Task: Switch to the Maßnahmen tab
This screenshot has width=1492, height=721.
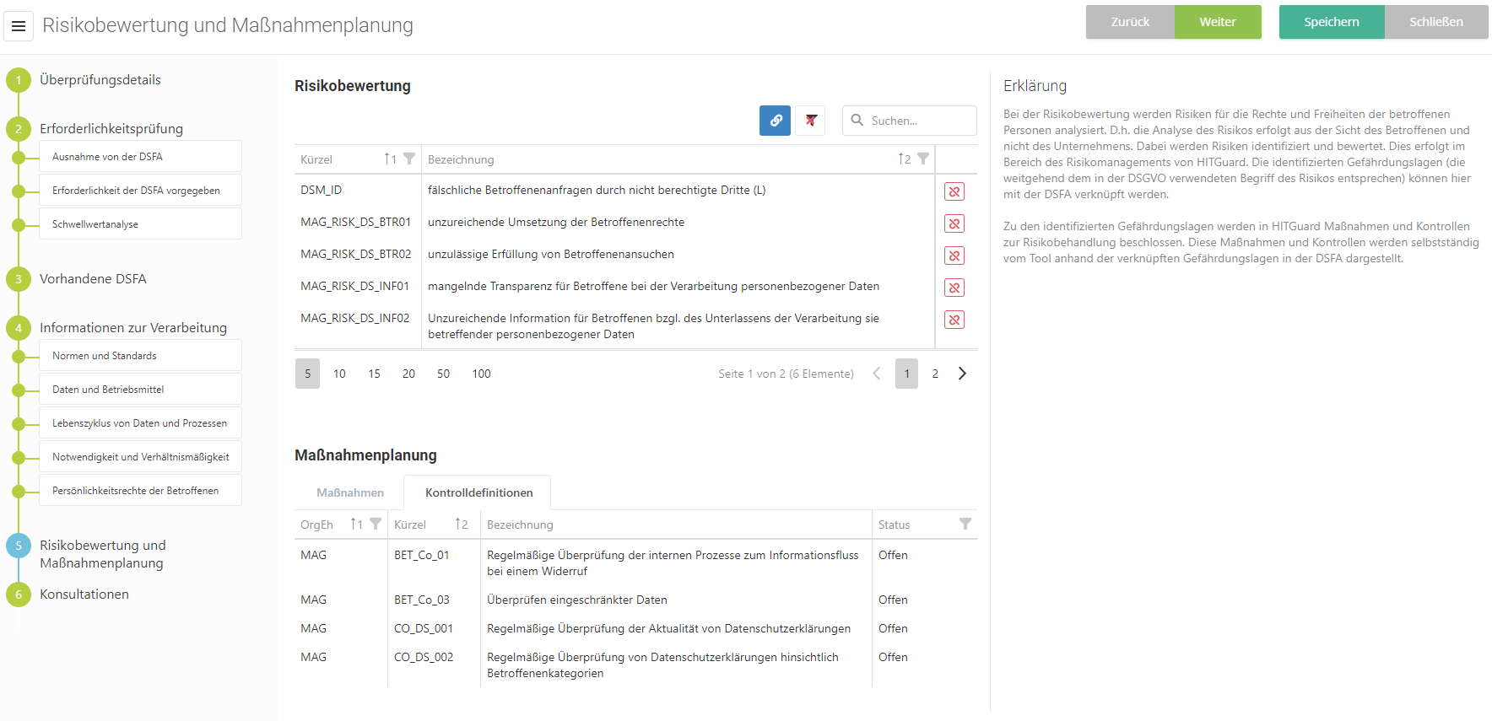Action: coord(349,492)
